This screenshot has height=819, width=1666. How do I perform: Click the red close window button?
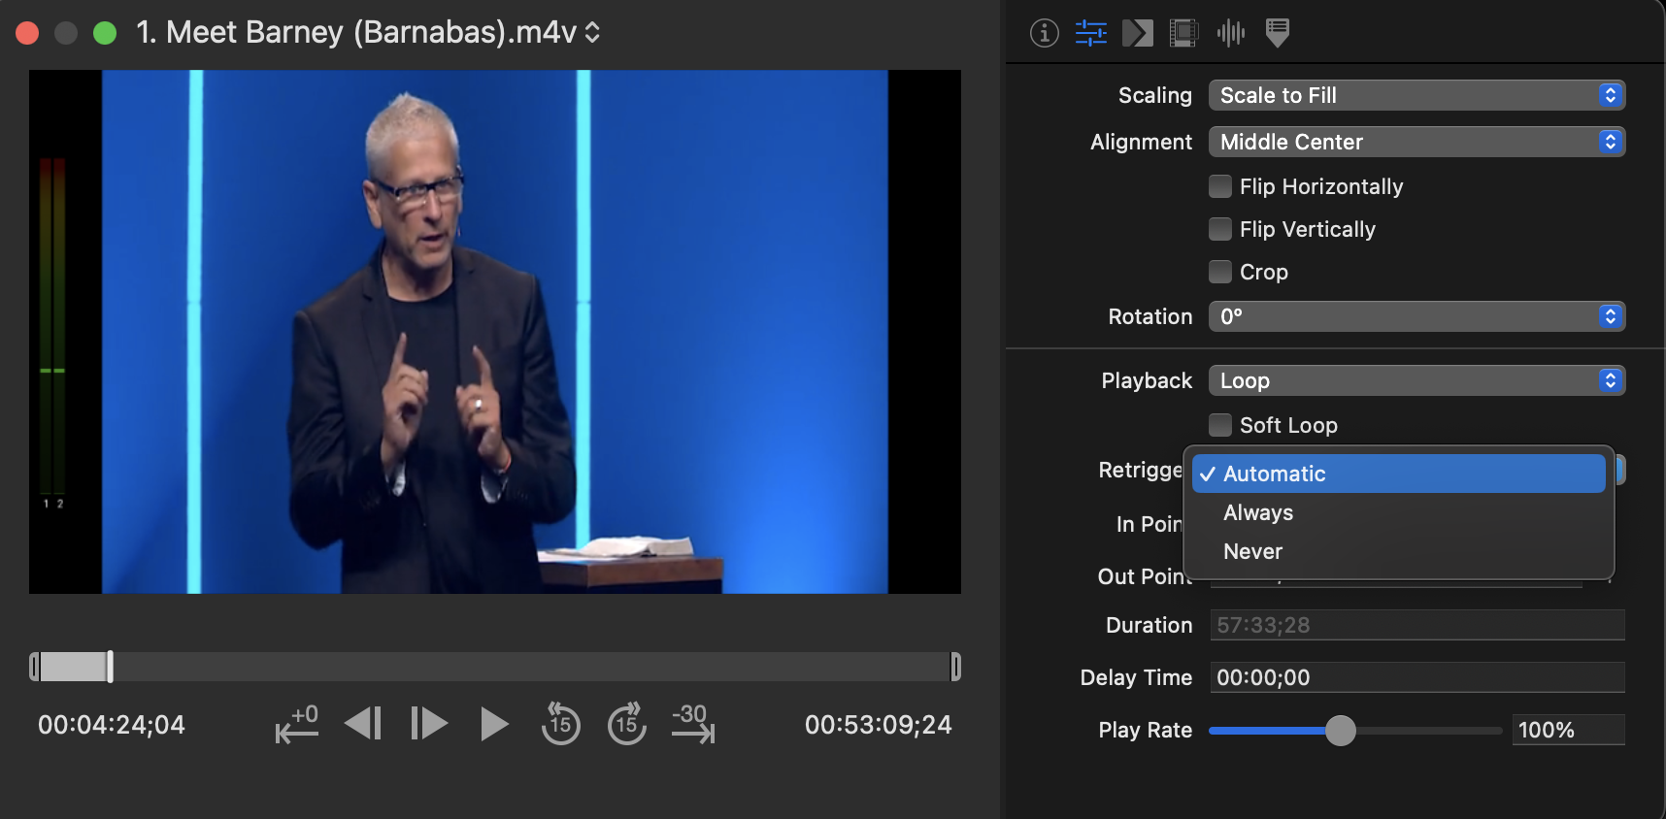pos(27,33)
